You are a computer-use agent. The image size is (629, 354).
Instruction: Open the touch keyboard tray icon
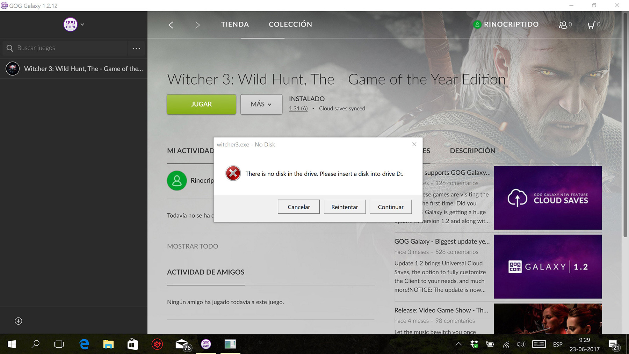[x=539, y=344]
